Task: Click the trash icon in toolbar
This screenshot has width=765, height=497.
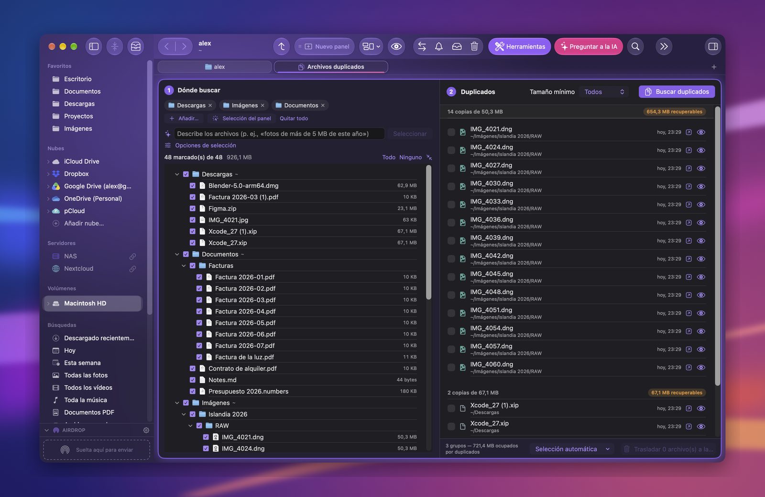Action: click(474, 46)
